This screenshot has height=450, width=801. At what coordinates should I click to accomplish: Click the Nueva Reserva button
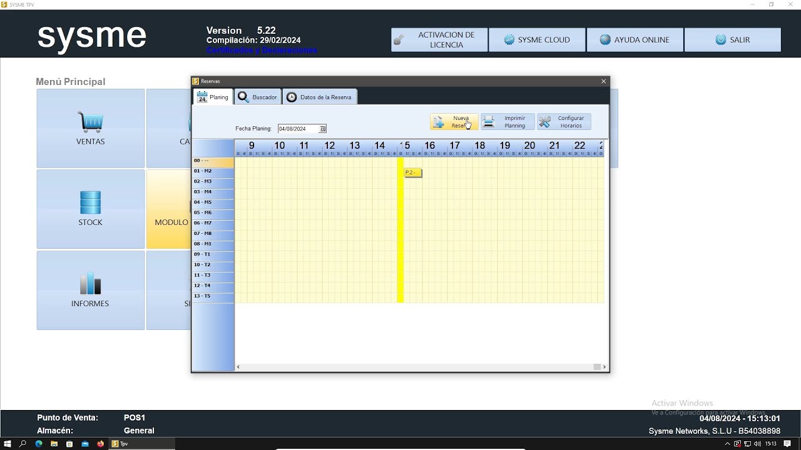454,122
